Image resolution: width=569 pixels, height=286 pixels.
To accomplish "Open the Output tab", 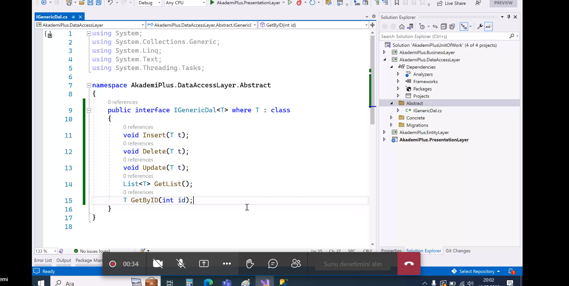I will 64,260.
